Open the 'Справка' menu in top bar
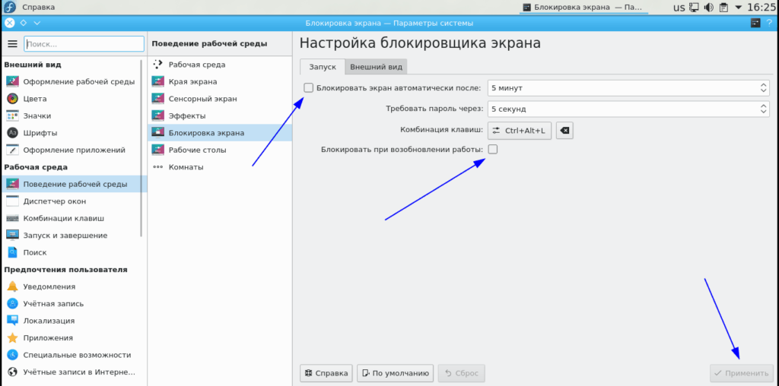The image size is (779, 386). tap(38, 8)
